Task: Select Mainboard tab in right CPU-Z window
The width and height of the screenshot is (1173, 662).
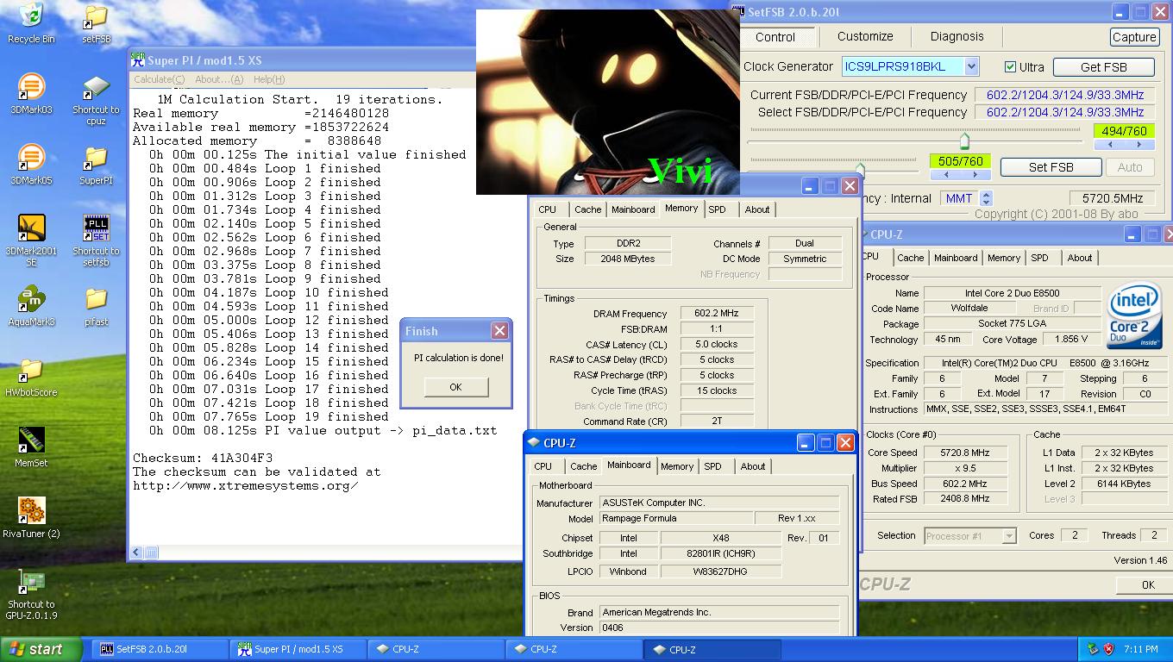Action: click(956, 258)
